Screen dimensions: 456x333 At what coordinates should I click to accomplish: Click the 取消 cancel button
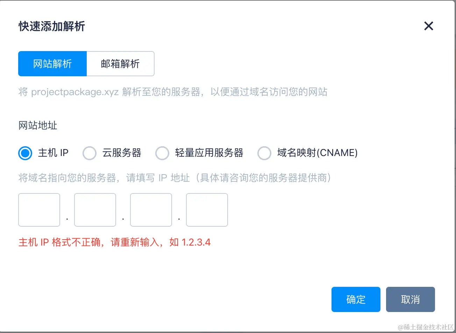coord(410,299)
